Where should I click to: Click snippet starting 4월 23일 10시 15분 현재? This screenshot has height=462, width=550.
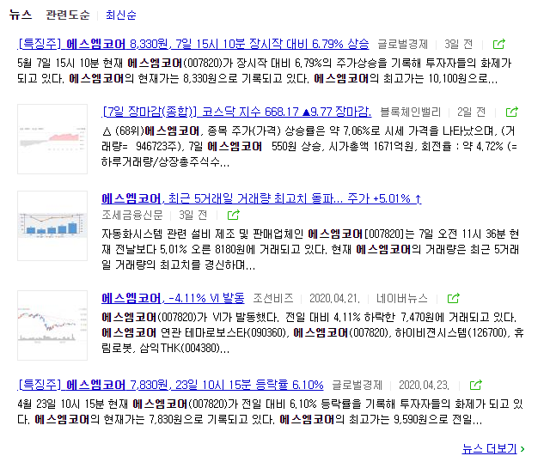pos(270,411)
